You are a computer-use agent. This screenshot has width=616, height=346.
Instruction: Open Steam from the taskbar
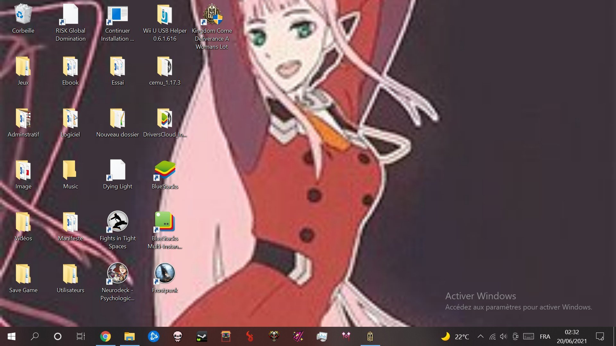tap(202, 336)
